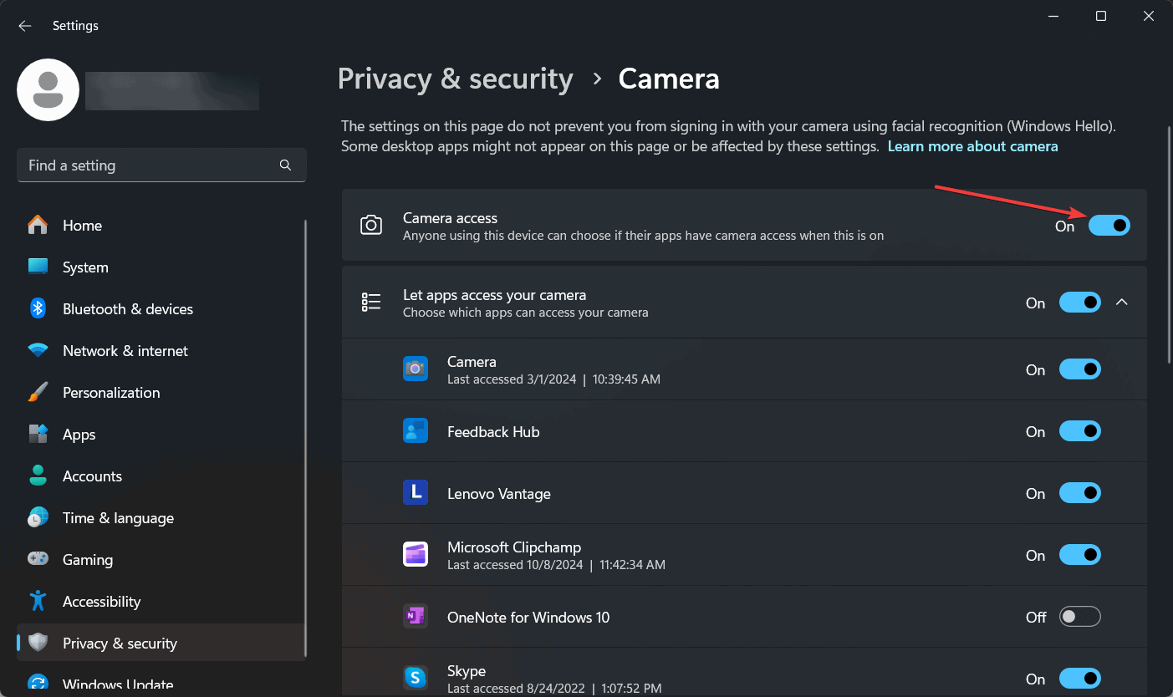The image size is (1173, 697).
Task: Select Personalization in sidebar
Action: pos(161,393)
